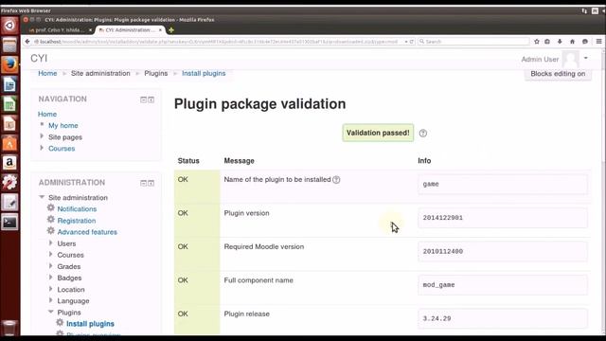Image resolution: width=606 pixels, height=341 pixels.
Task: Expand Language in Administration tree
Action: coord(50,300)
